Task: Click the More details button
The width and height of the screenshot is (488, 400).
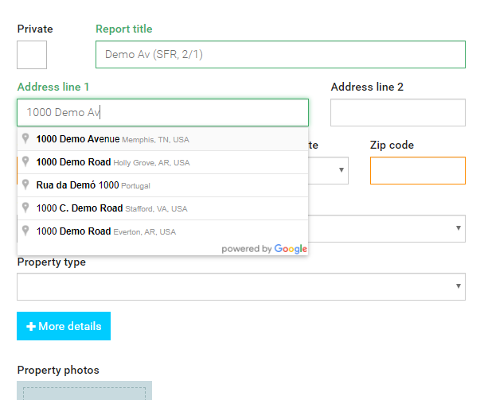Action: point(64,326)
